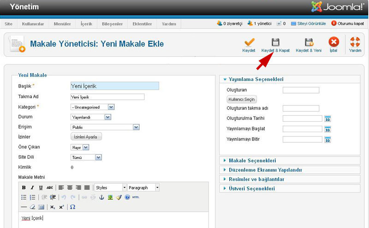This screenshot has height=228, width=369.
Task: Open the Durum Yayınlandı dropdown
Action: click(91, 117)
